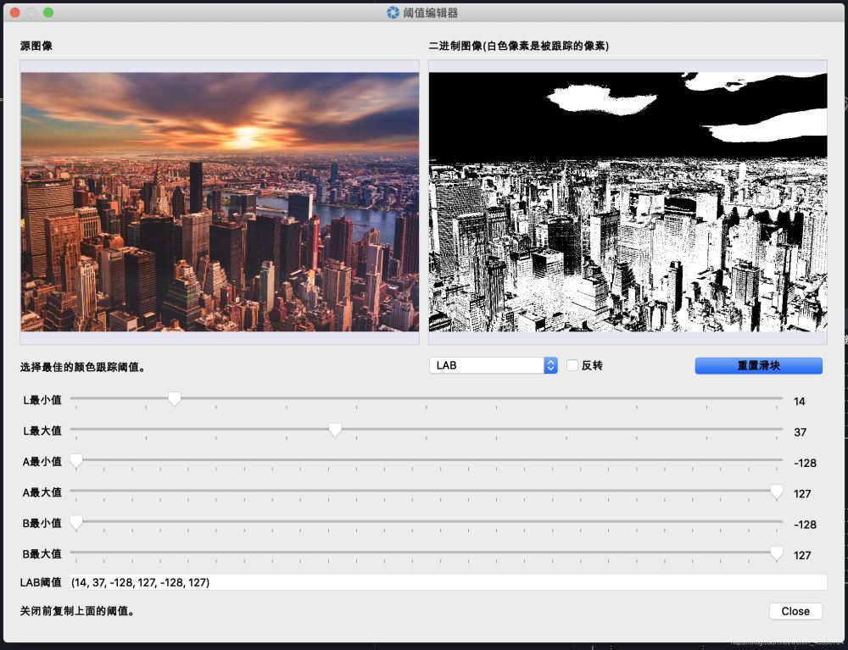Click the L最大值 slider handle
The width and height of the screenshot is (848, 650).
[335, 431]
